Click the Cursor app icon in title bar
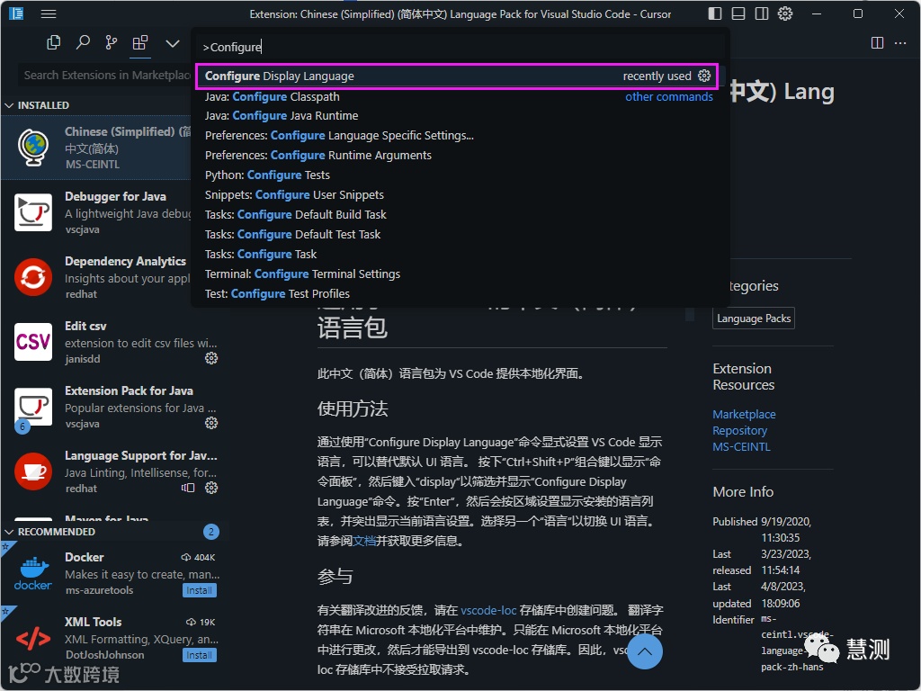921x691 pixels. click(x=16, y=13)
